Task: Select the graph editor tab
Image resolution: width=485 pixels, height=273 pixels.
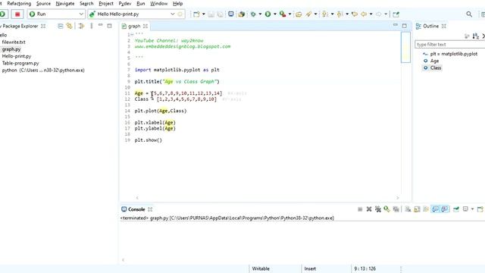Action: 134,27
